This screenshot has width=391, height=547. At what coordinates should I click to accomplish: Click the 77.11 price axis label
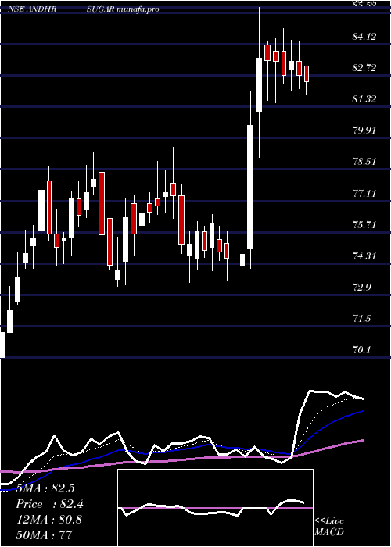tap(364, 193)
